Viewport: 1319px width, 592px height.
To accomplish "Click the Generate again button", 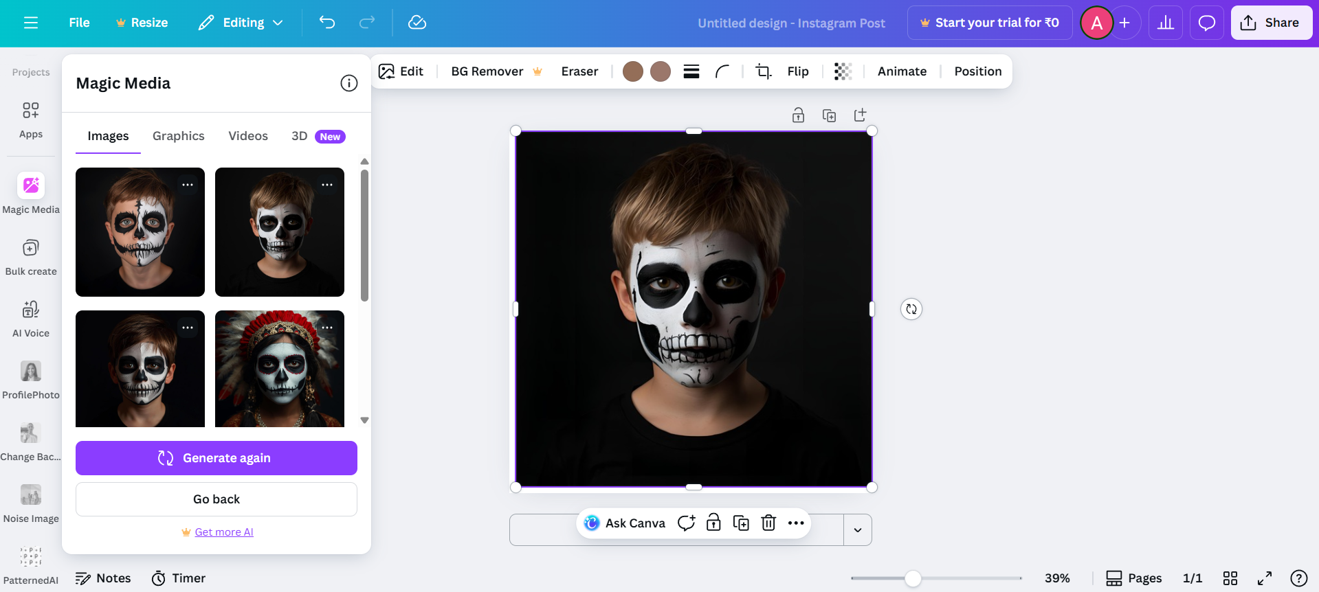I will pos(217,458).
